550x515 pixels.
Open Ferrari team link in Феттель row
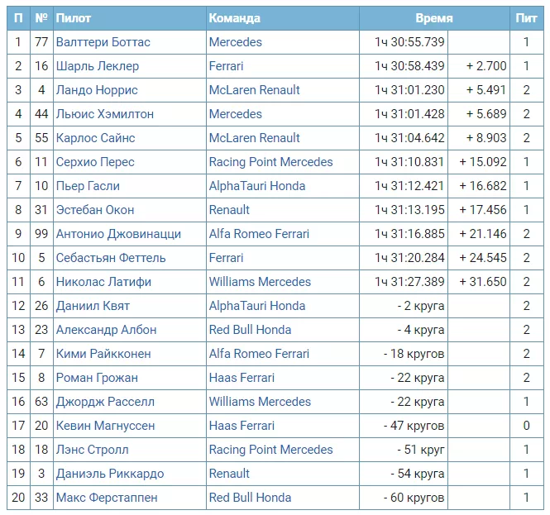point(227,258)
